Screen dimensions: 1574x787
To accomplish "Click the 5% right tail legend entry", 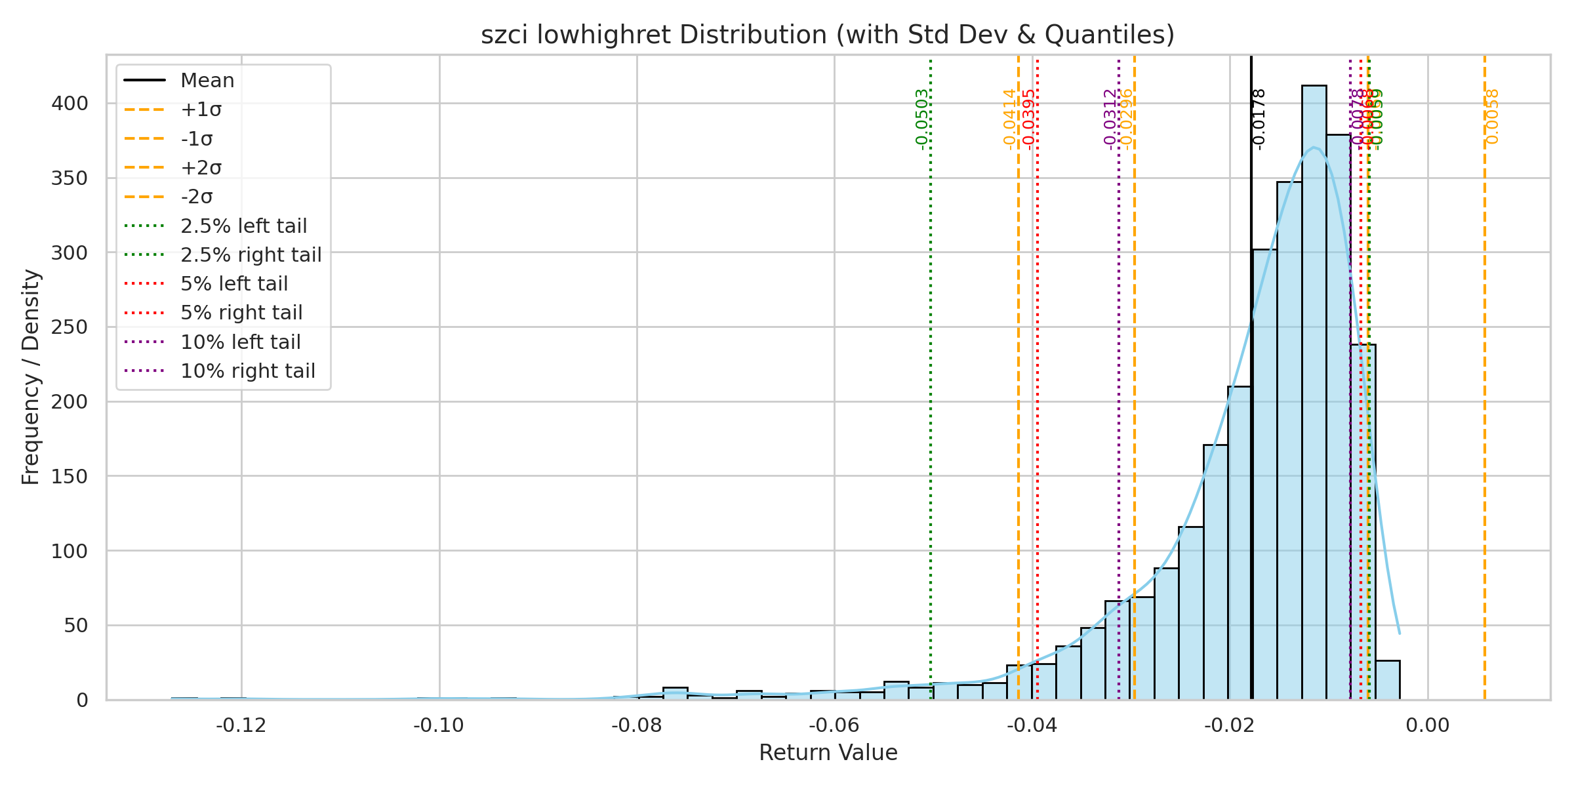I will click(241, 313).
